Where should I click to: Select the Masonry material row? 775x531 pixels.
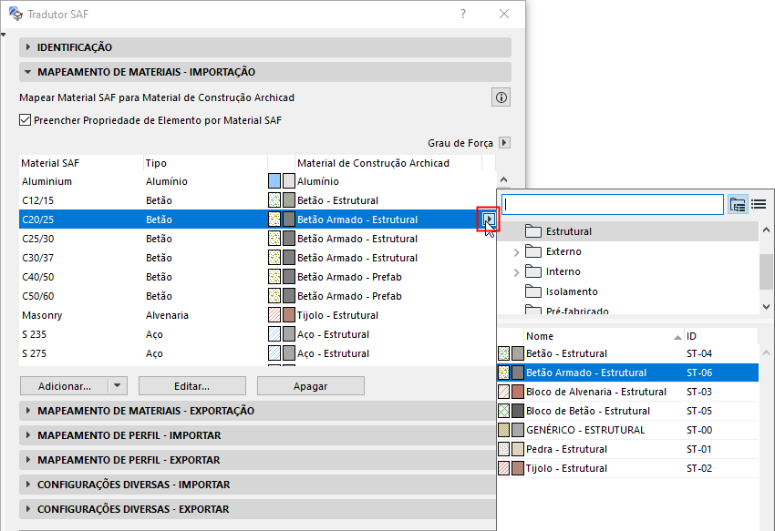coord(257,315)
